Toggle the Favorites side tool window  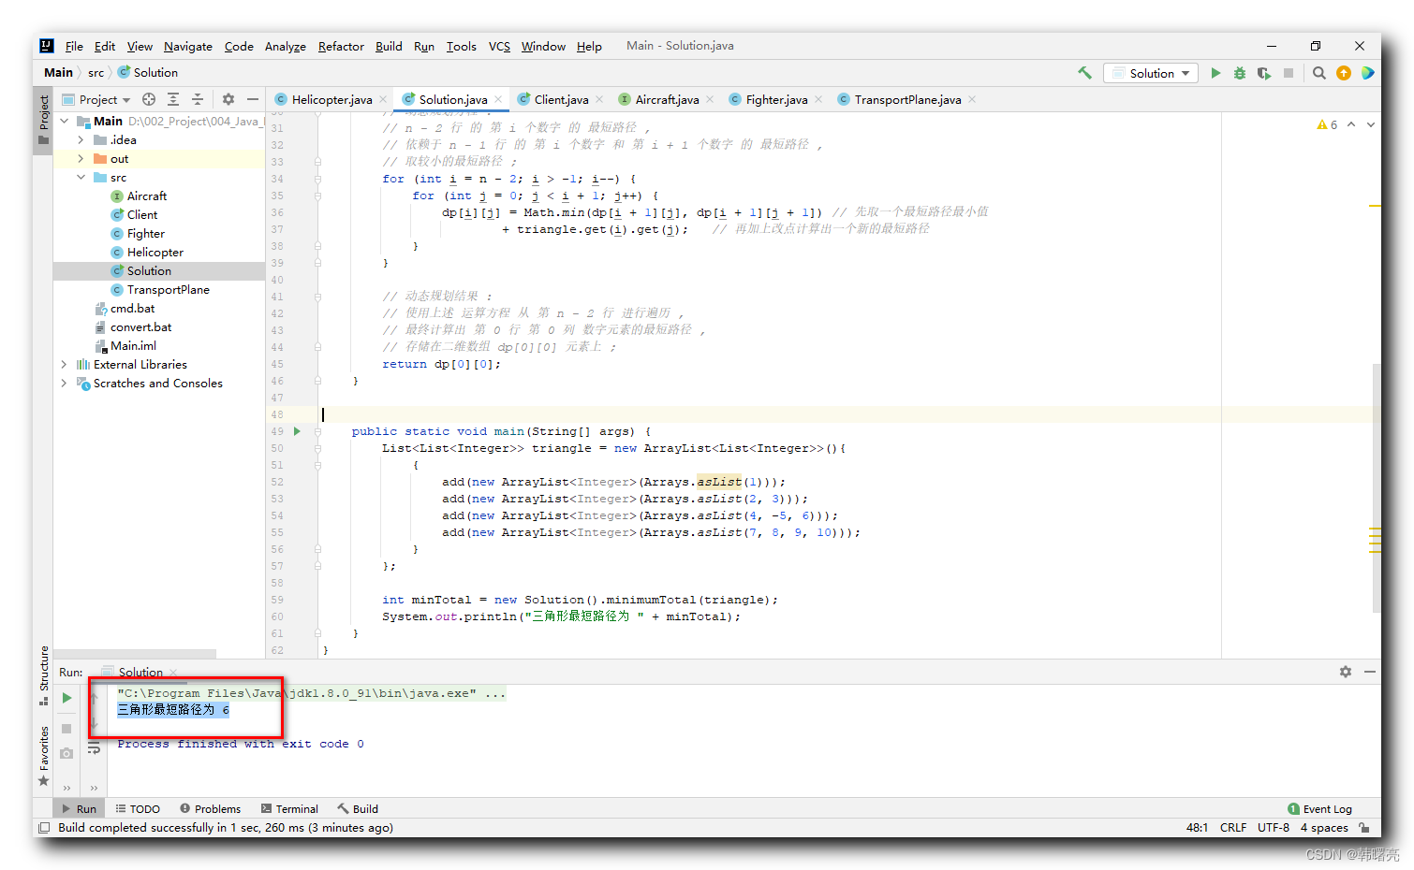43,756
